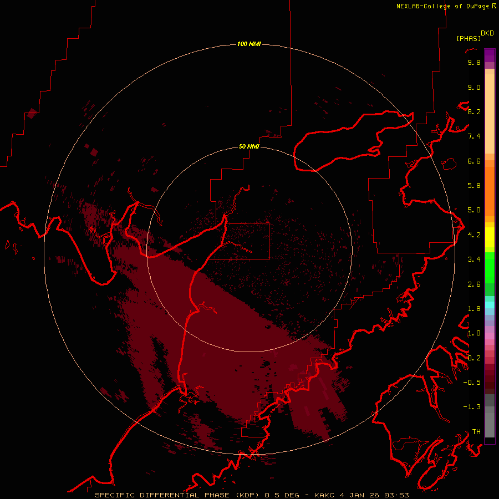
Task: Click the DKD label above the color scale
Action: tap(487, 33)
